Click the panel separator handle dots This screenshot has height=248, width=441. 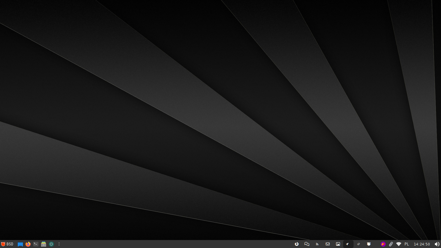59,244
